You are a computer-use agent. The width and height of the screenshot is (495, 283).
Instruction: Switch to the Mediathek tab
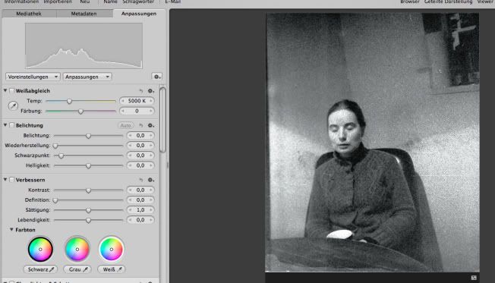pyautogui.click(x=29, y=14)
